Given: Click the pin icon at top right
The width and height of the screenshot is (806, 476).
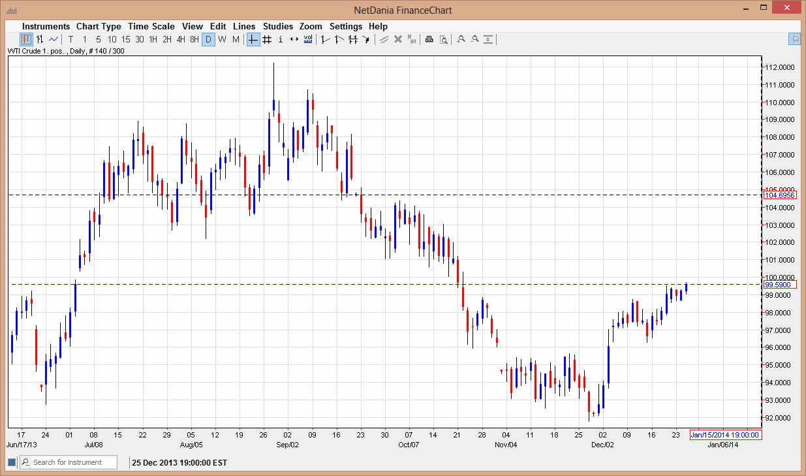Looking at the screenshot, I should [x=794, y=39].
